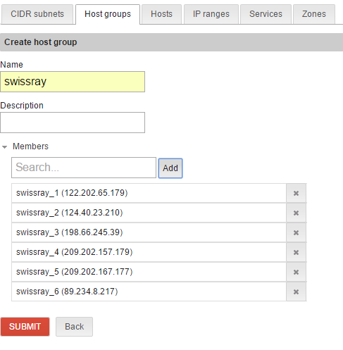
Task: Remove swissray_2 member with its x icon
Action: tap(296, 213)
